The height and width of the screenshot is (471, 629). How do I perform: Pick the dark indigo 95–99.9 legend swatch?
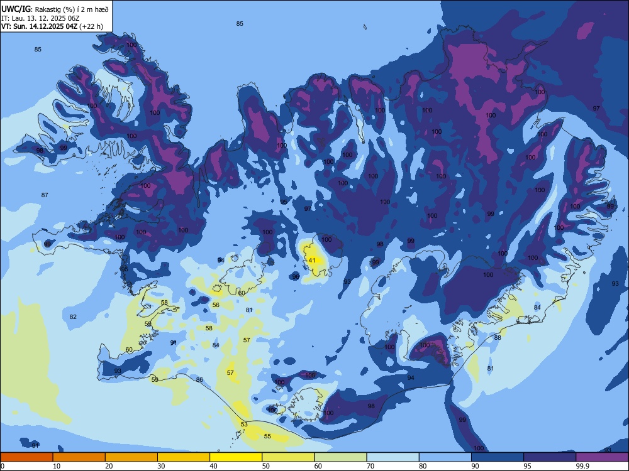(x=550, y=457)
